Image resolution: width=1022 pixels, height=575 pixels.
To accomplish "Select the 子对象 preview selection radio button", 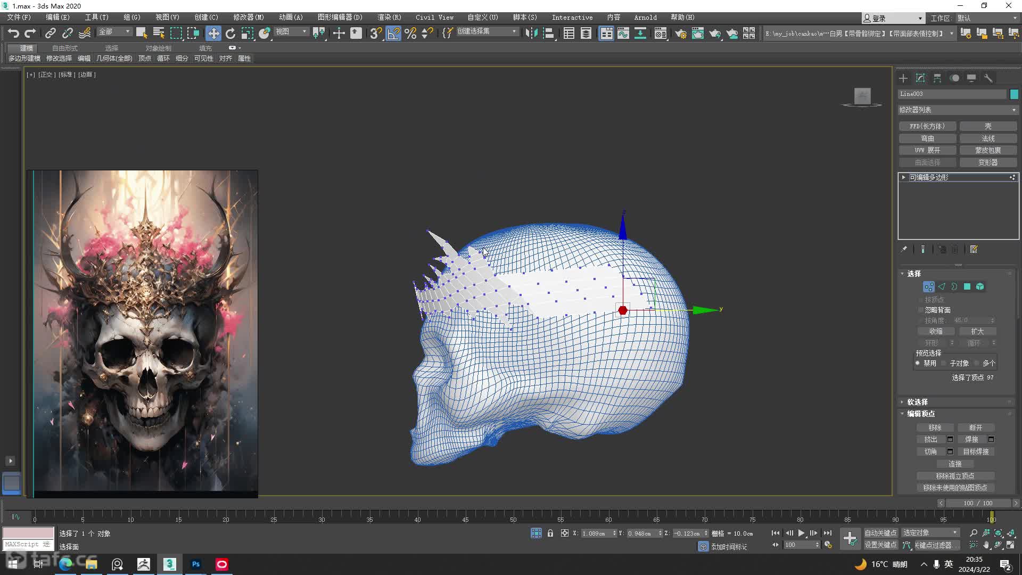I will [x=943, y=363].
